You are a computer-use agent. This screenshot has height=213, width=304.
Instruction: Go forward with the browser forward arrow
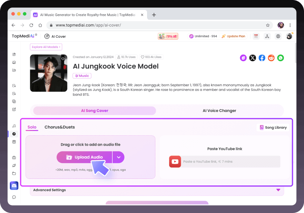(x=22, y=25)
